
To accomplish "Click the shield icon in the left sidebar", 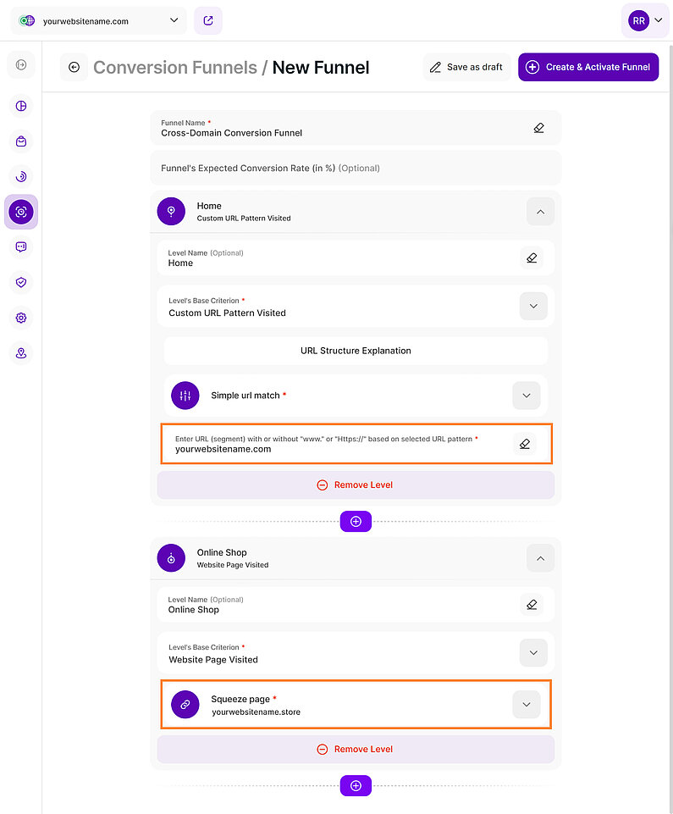I will (20, 282).
